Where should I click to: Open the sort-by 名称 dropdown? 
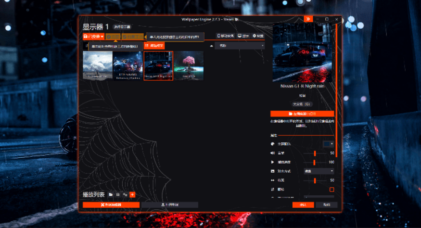pyautogui.click(x=240, y=46)
